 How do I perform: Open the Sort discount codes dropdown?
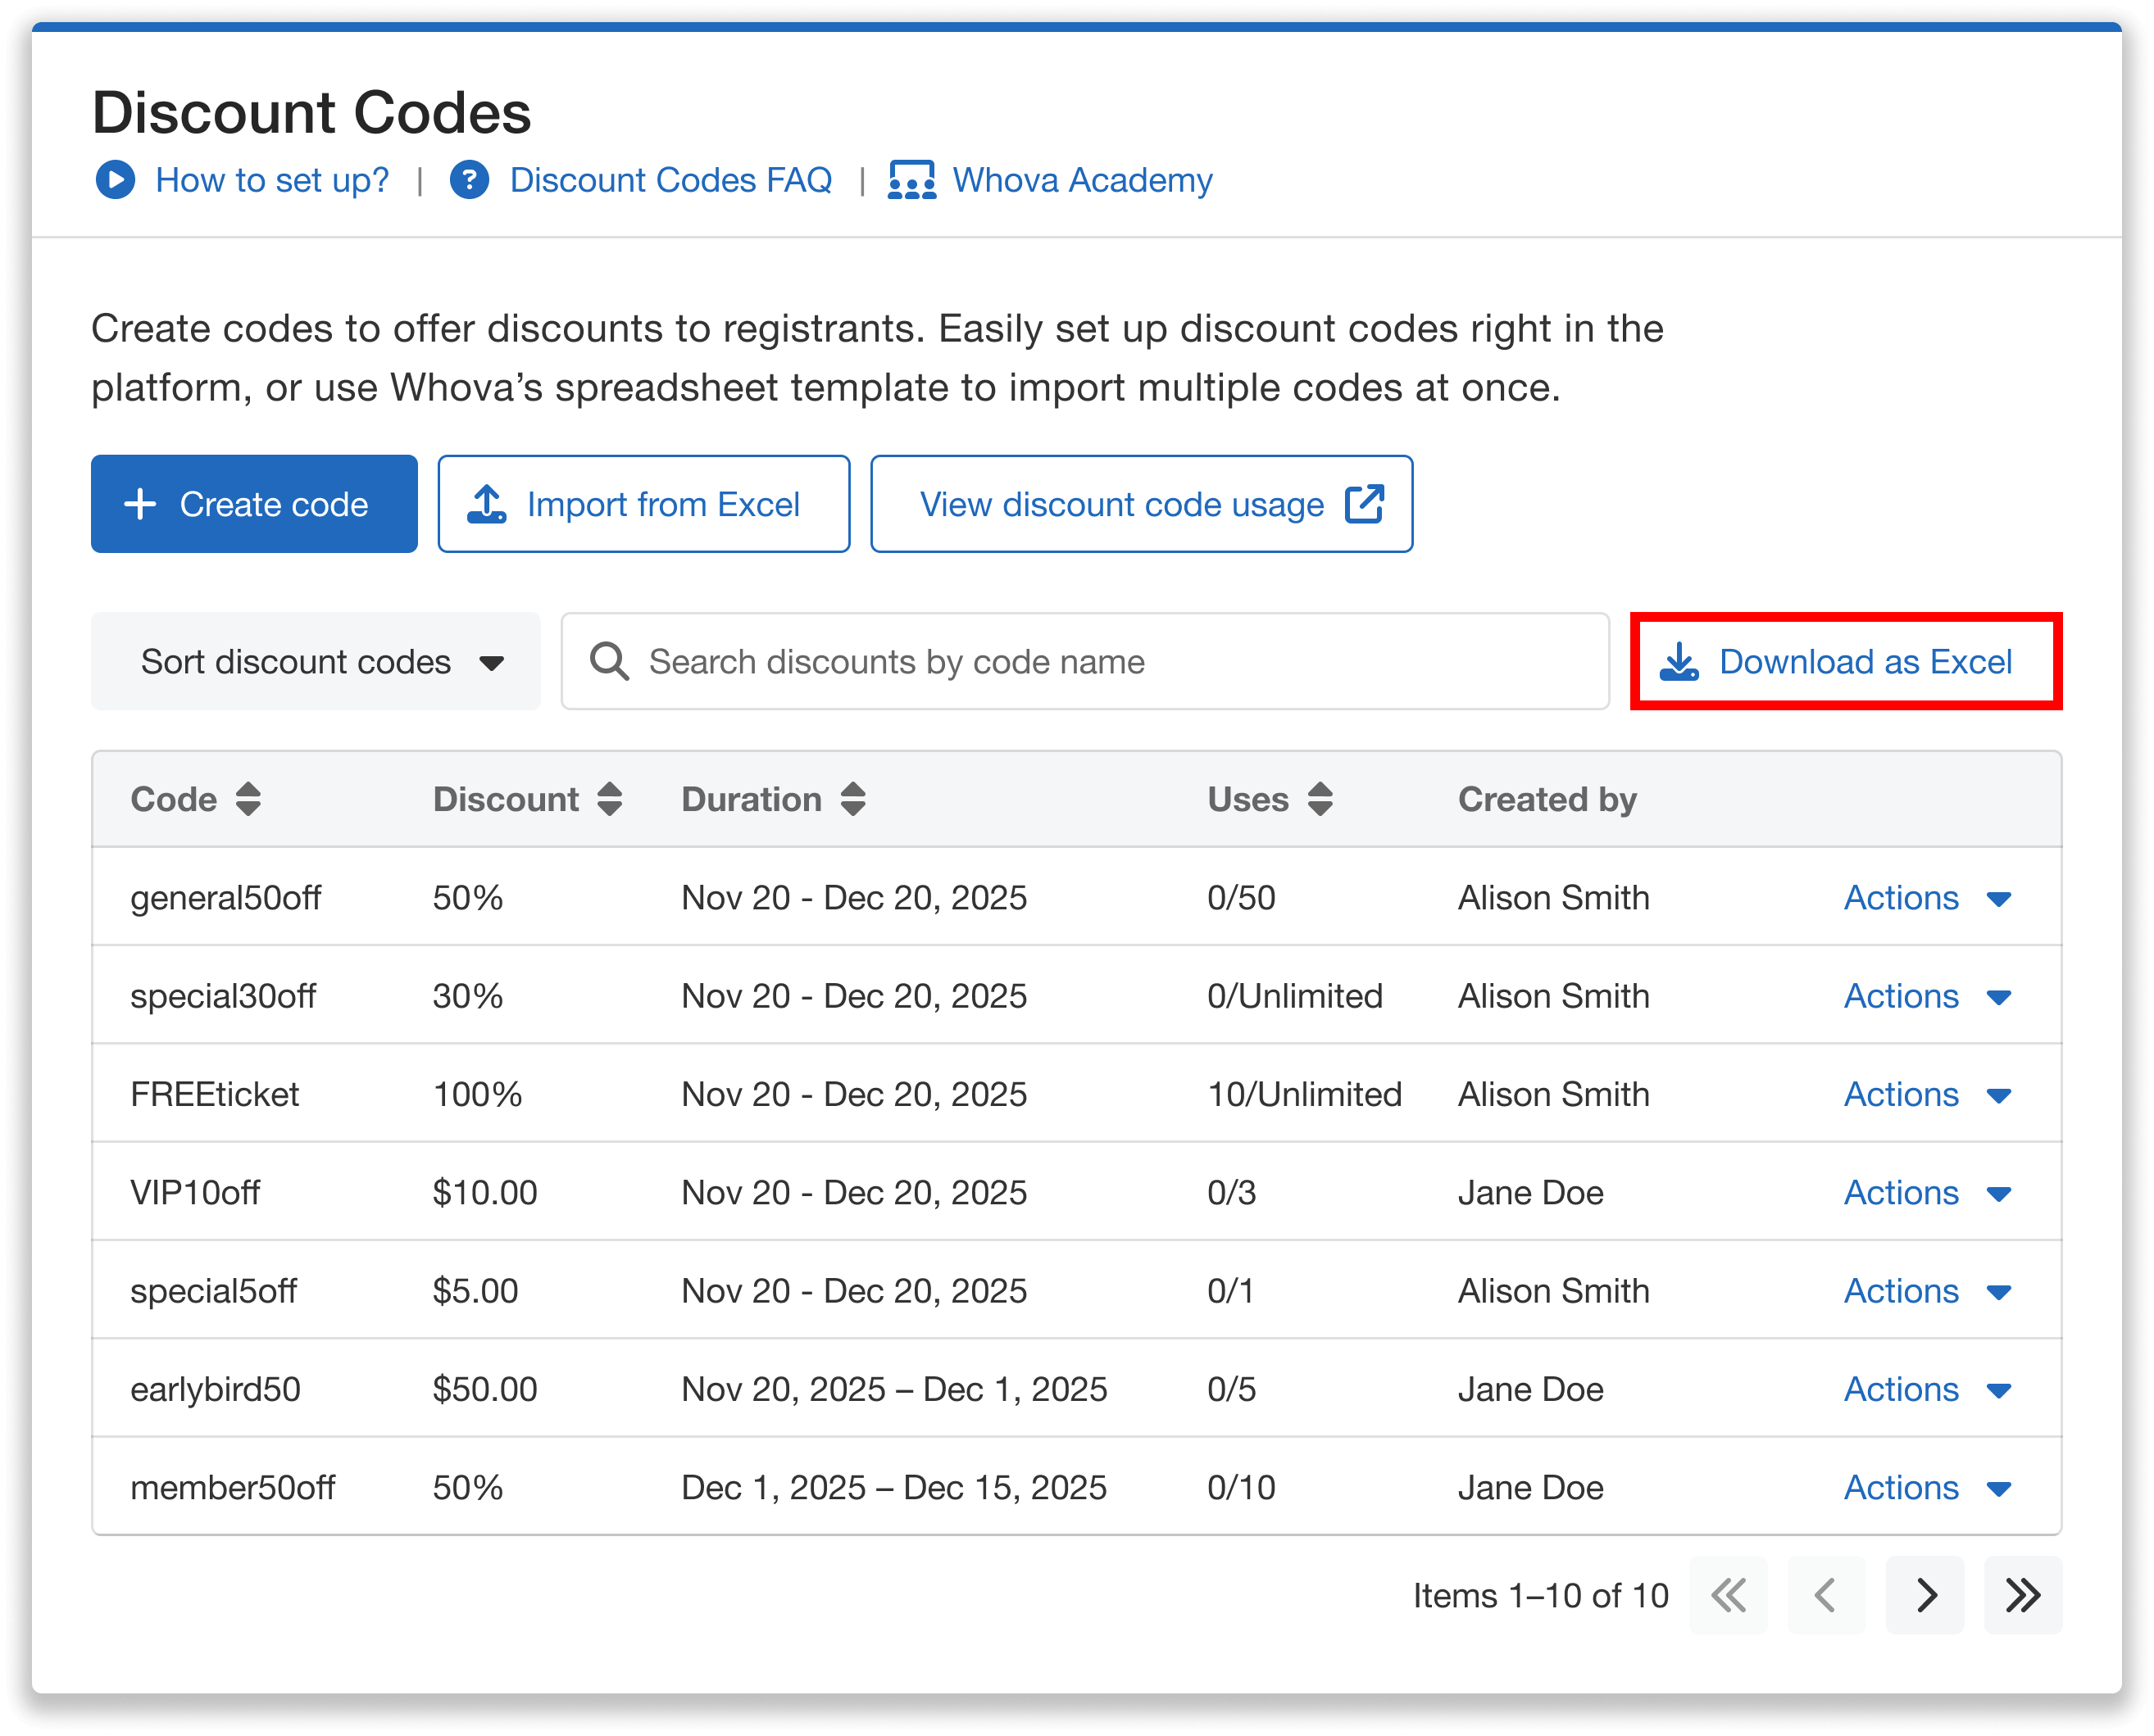[314, 661]
